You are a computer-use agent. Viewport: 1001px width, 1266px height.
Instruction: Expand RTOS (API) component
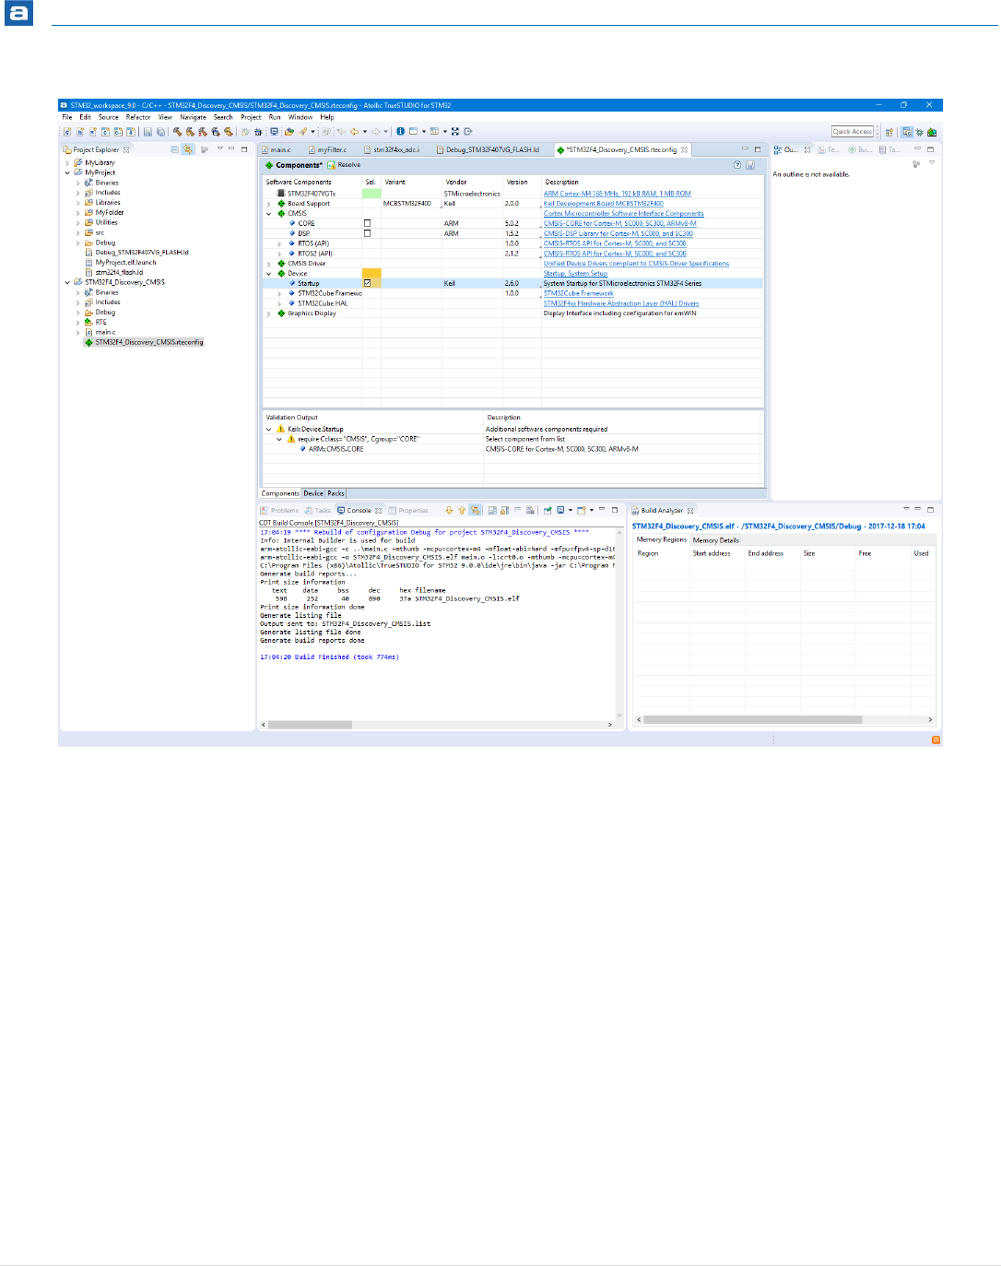pyautogui.click(x=279, y=243)
